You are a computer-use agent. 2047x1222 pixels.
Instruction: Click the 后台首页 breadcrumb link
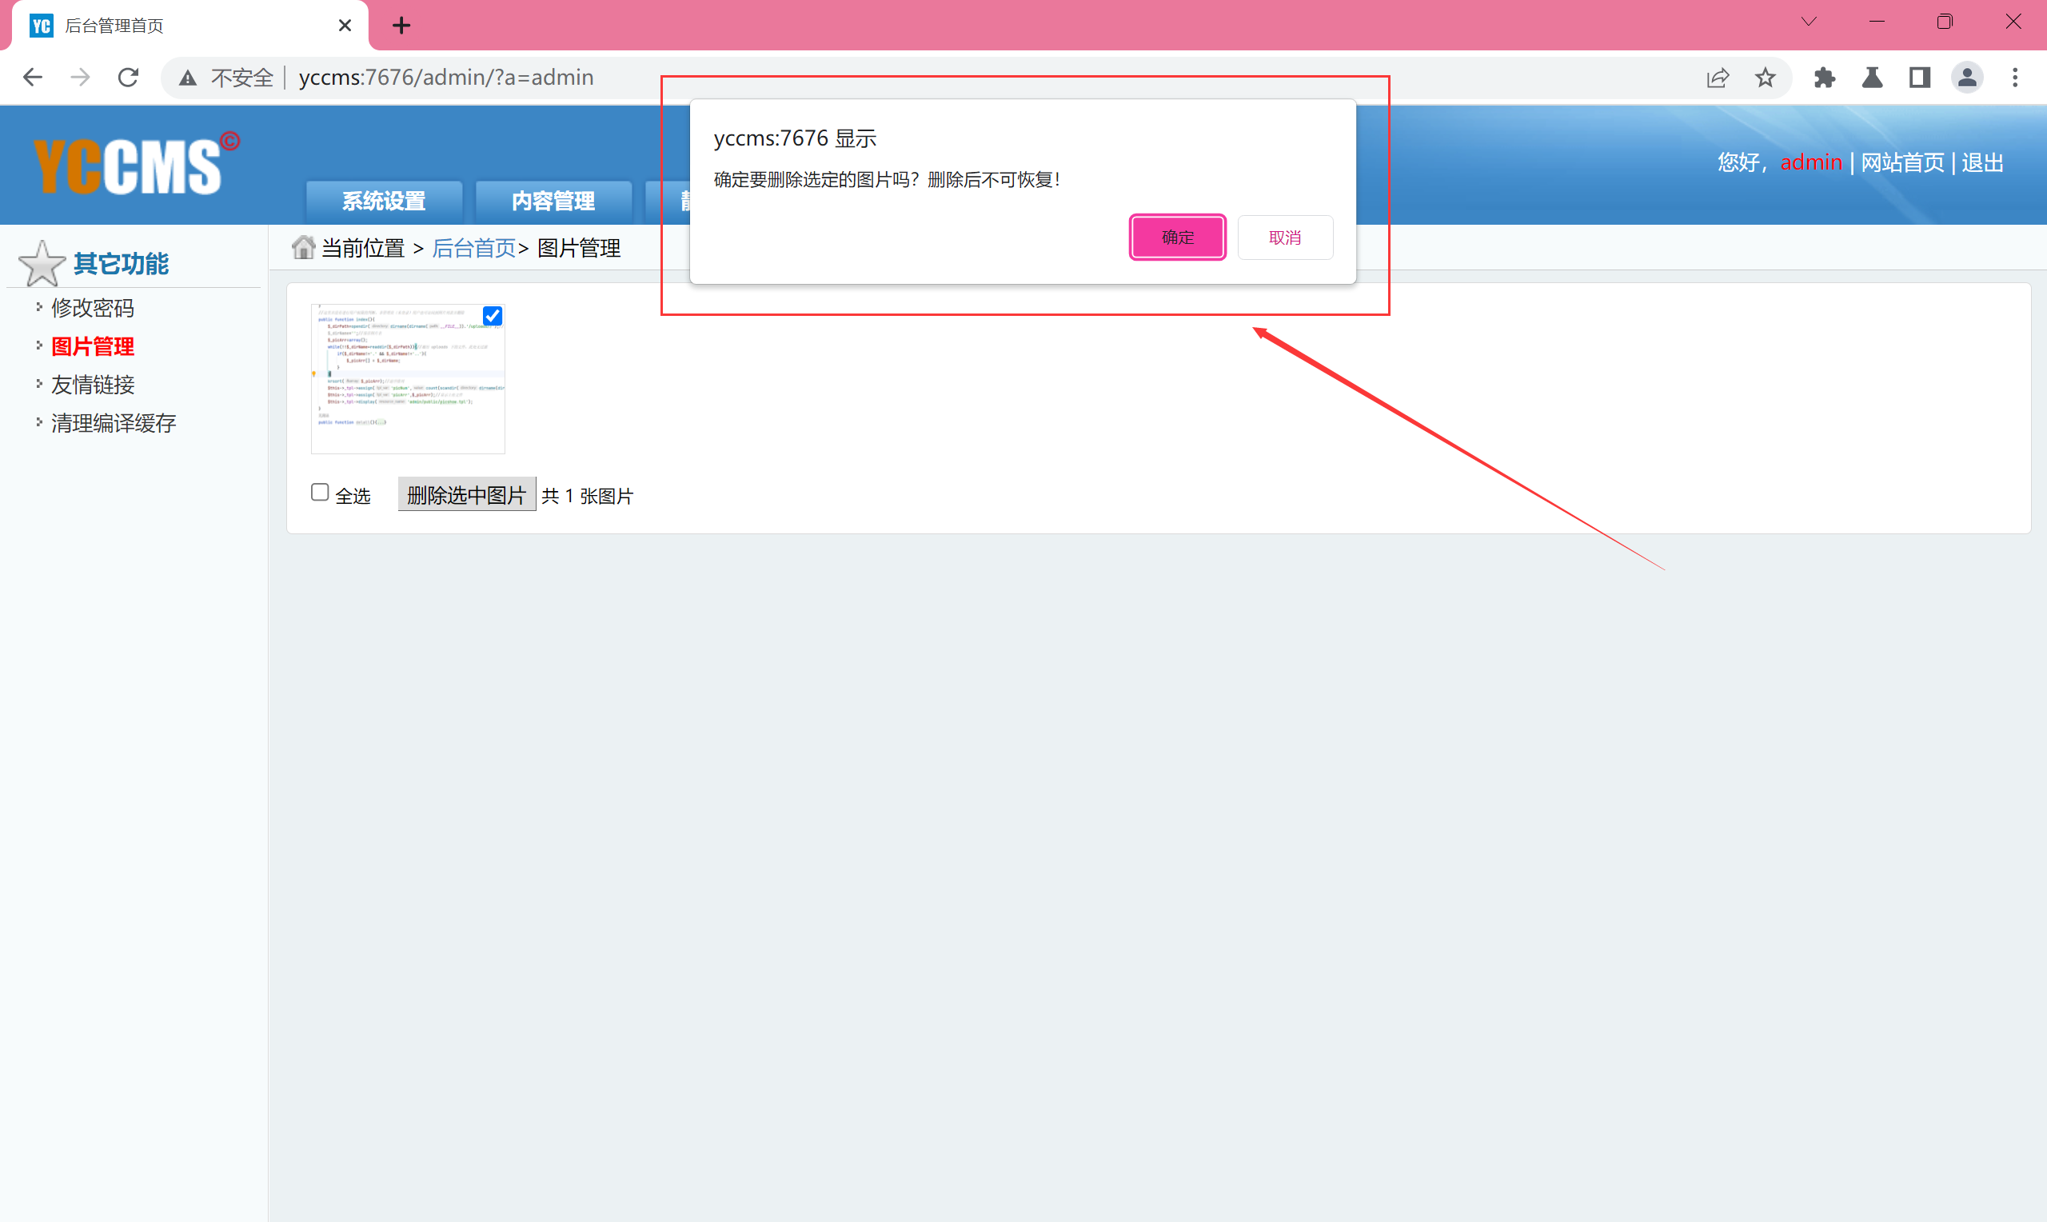point(473,248)
